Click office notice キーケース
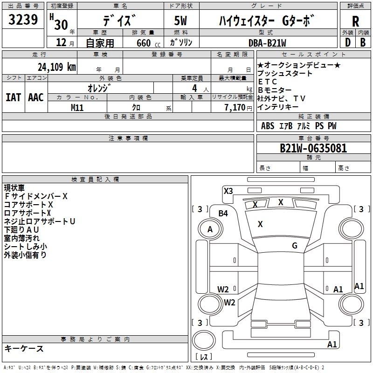The width and height of the screenshot is (373, 373). (24, 348)
